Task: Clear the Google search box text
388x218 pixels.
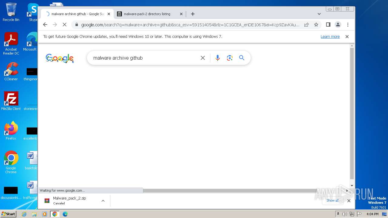Action: 203,58
